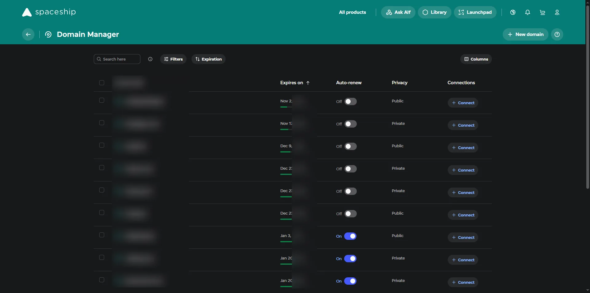Viewport: 590px width, 293px height.
Task: Open the Columns chooser
Action: tap(476, 59)
